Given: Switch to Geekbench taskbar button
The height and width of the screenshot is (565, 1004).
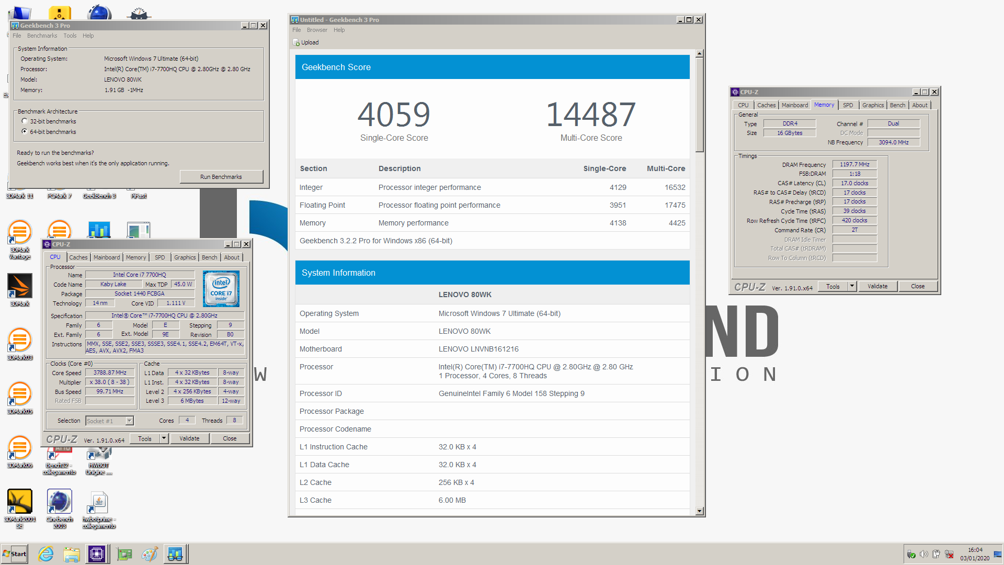Looking at the screenshot, I should (175, 554).
